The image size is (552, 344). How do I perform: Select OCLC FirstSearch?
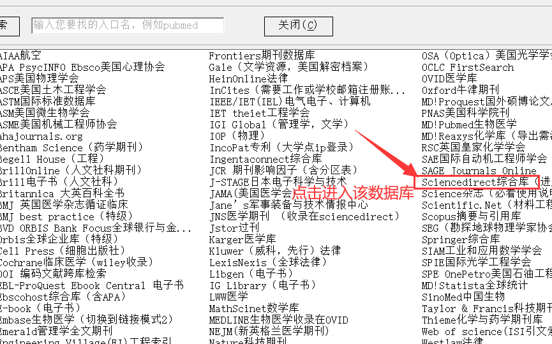pyautogui.click(x=468, y=67)
